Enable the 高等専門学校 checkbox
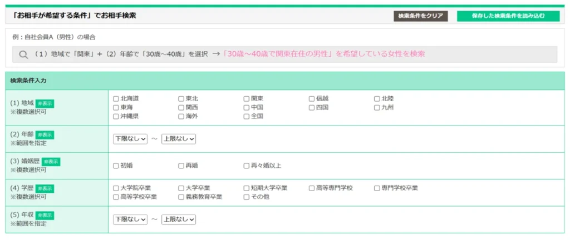Image resolution: width=570 pixels, height=240 pixels. point(312,188)
